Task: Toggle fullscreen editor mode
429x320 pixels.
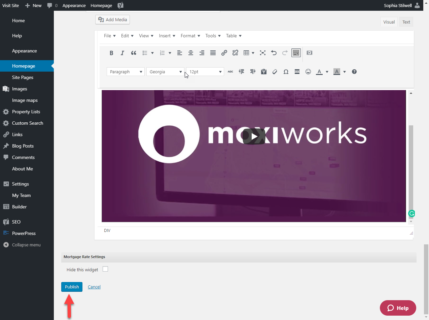Action: click(263, 53)
